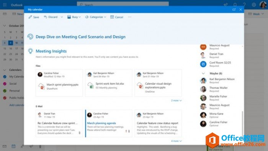Switch to calendar view icon in bottom bar
This screenshot has width=268, height=151.
pyautogui.click(x=13, y=146)
